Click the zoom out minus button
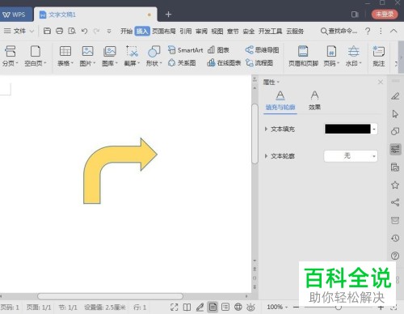 tap(296, 307)
